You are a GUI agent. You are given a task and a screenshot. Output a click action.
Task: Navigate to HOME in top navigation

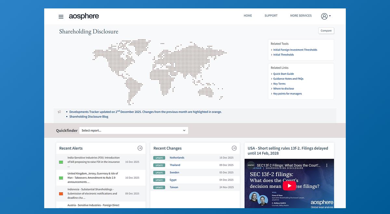(248, 16)
